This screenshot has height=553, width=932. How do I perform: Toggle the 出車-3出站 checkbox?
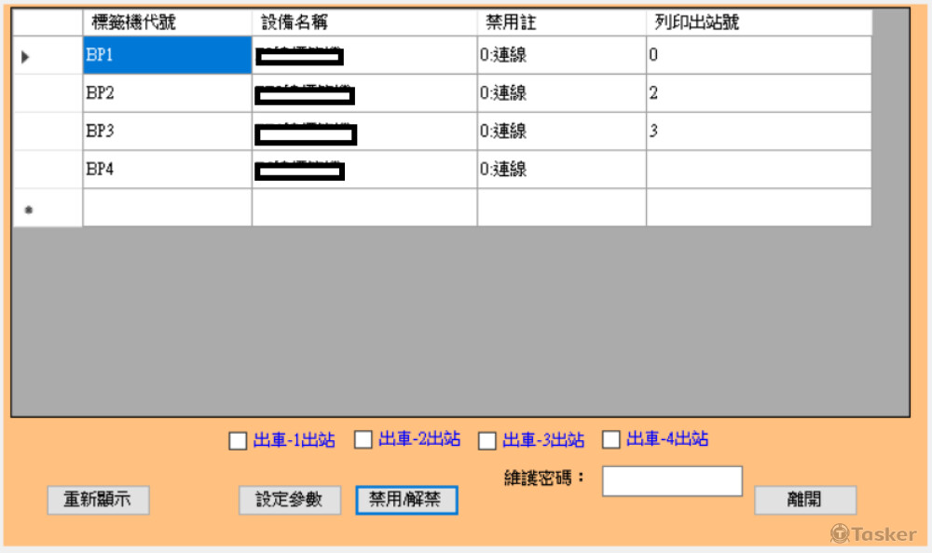tap(486, 439)
